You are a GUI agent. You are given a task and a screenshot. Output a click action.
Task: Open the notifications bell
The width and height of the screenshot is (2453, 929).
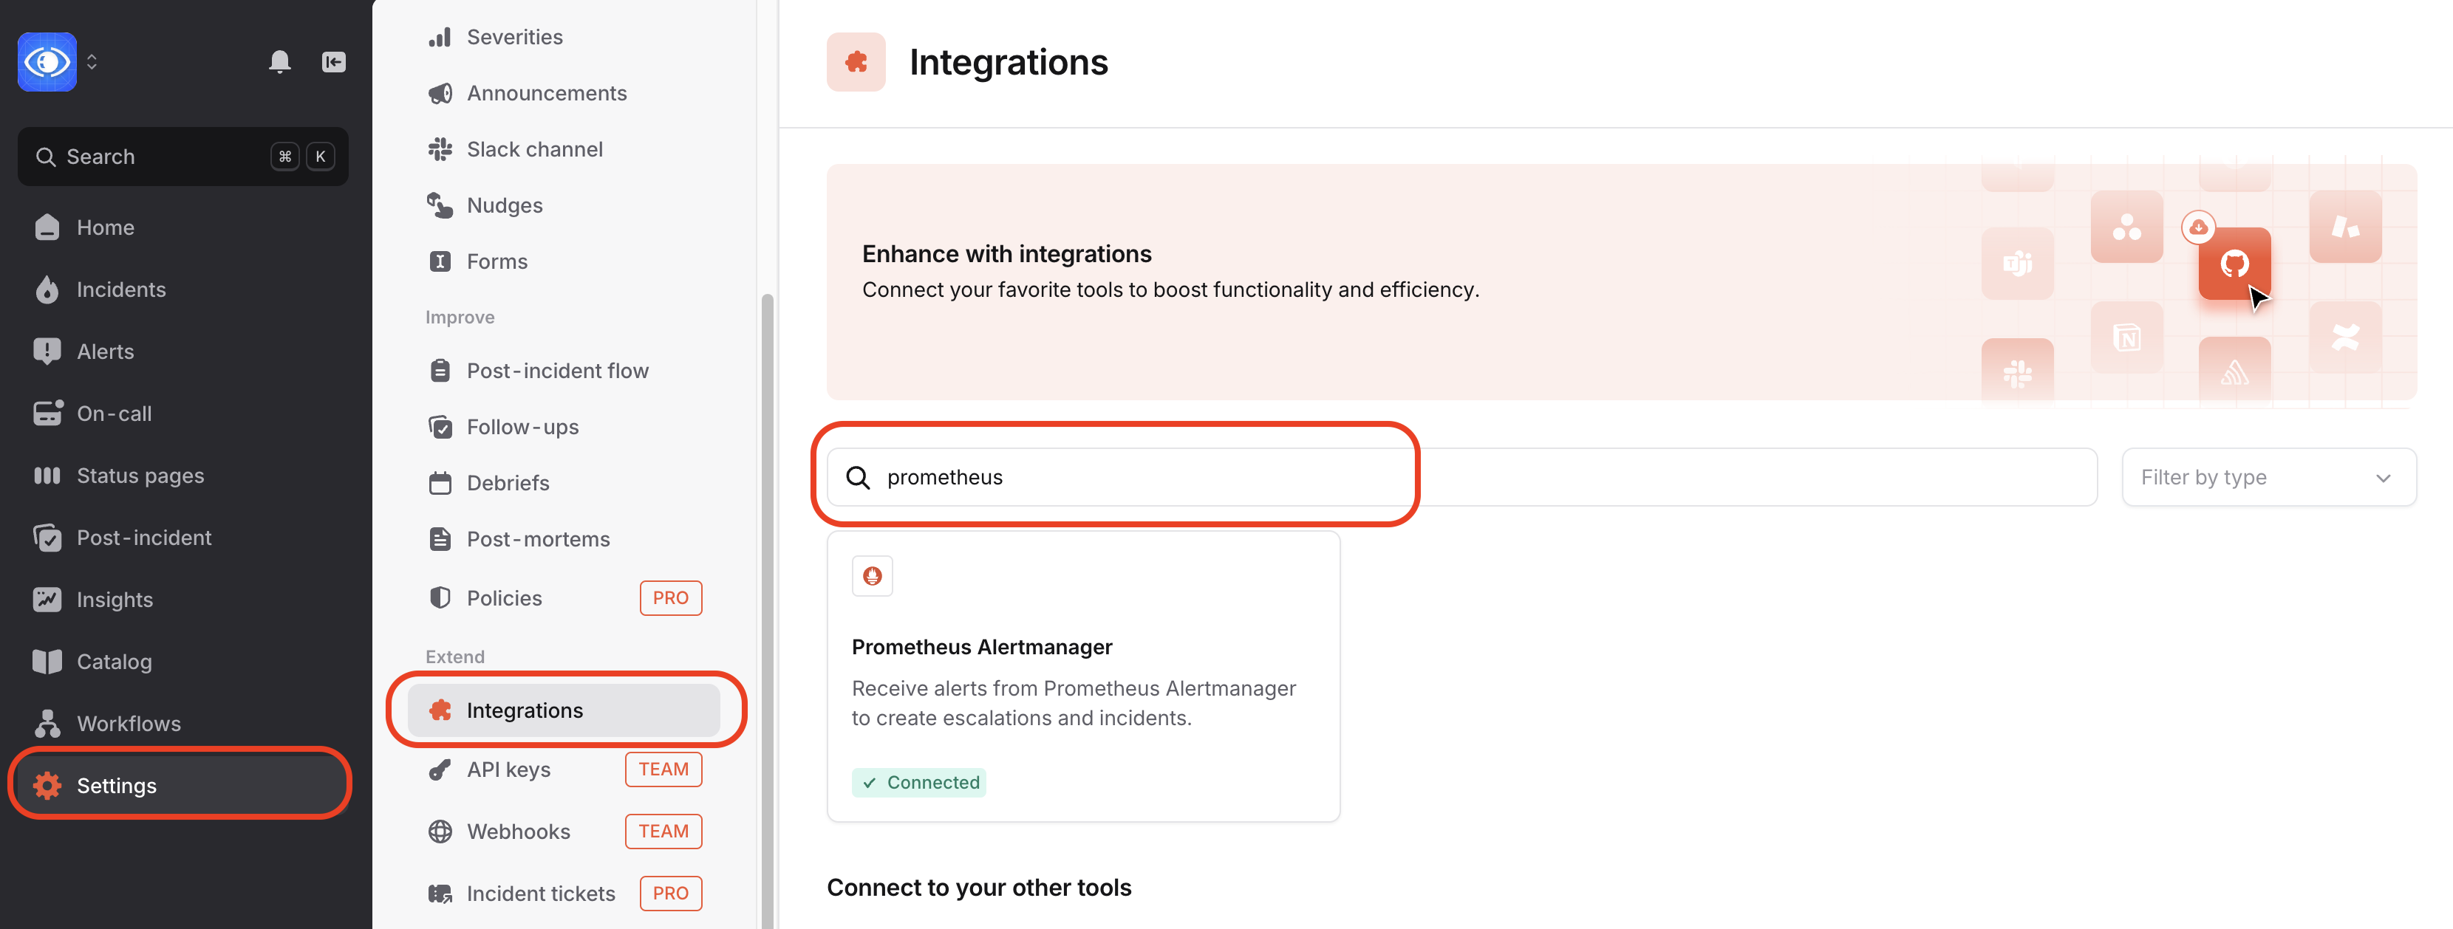[x=279, y=62]
